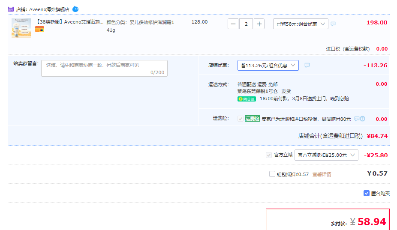Click the comment icon beside 已省58元 dropdown
Image resolution: width=397 pixels, height=230 pixels.
[x=333, y=24]
